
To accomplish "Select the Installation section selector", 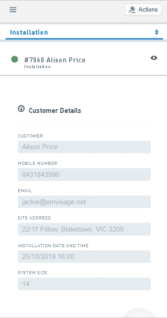I will click(x=84, y=32).
